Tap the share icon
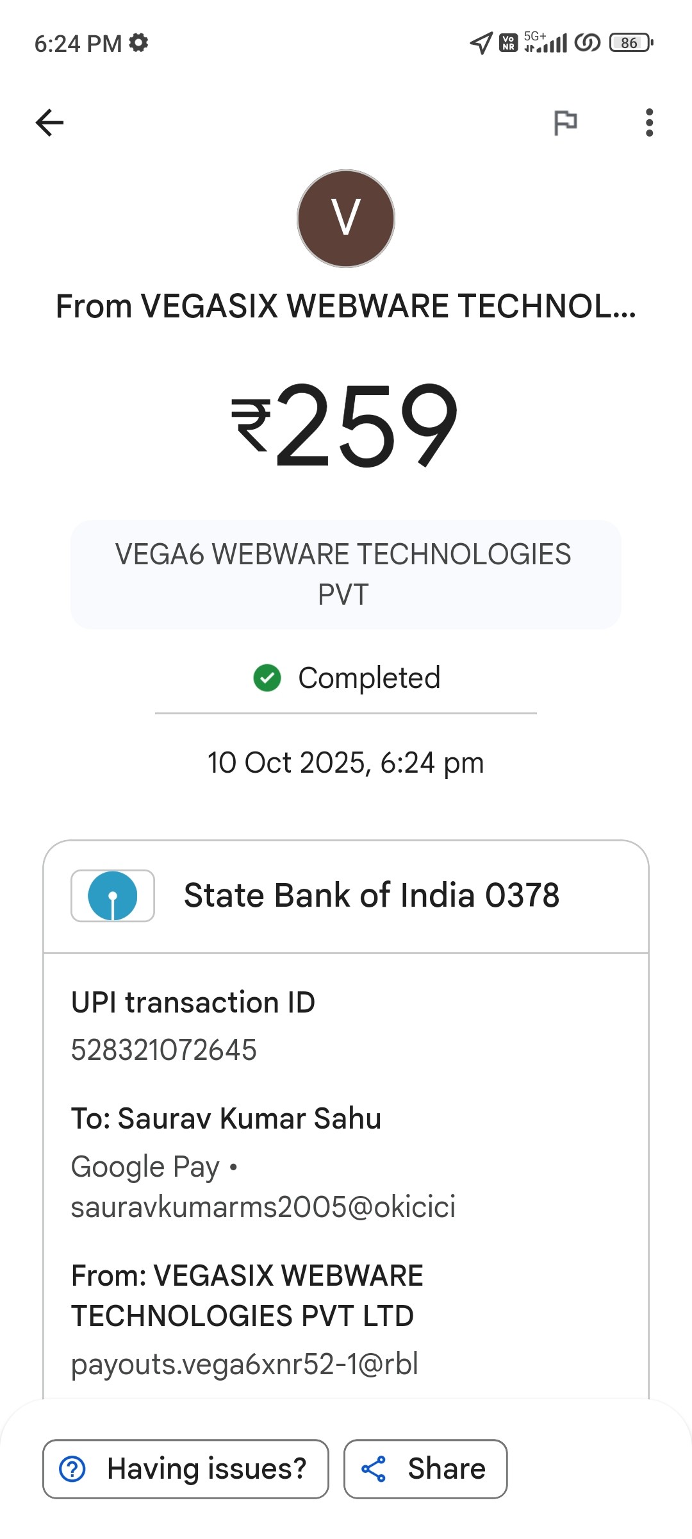Image resolution: width=692 pixels, height=1539 pixels. [374, 1468]
